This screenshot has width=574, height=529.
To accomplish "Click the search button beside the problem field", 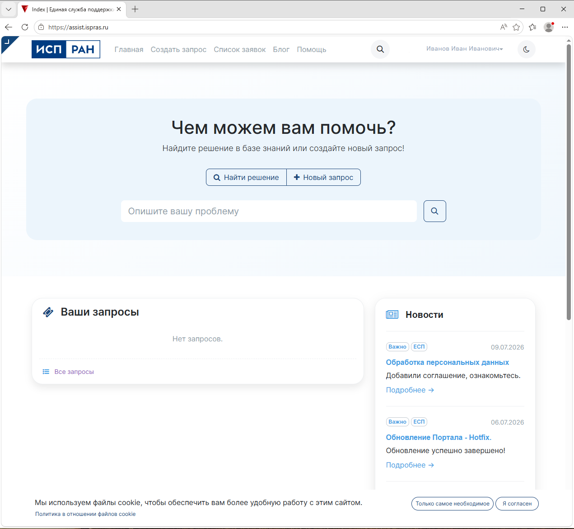I will [x=435, y=211].
